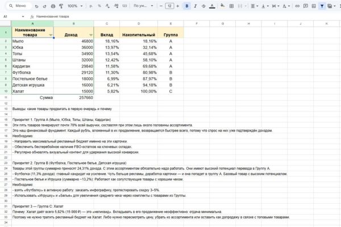
Task: Select column E header
Action: point(170,23)
